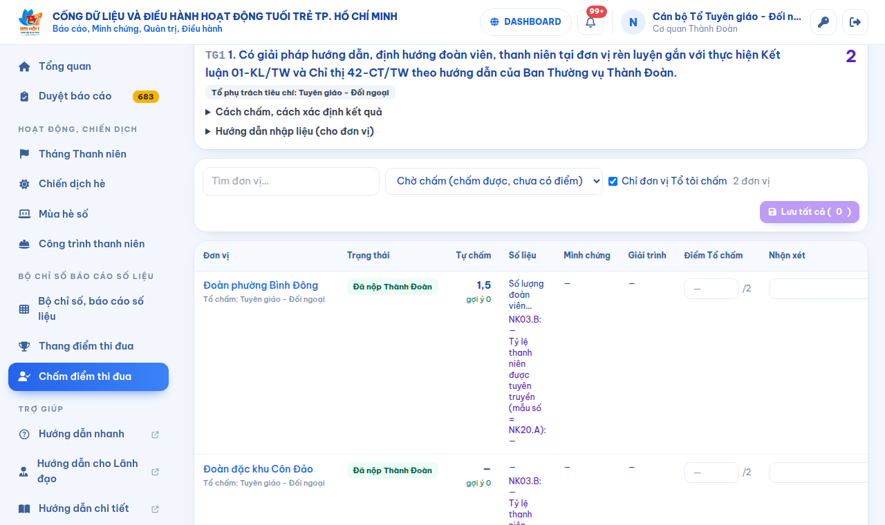Image resolution: width=885 pixels, height=525 pixels.
Task: Open the 'Đoàn đặc khu Côn Đảo' unit link
Action: [x=258, y=469]
